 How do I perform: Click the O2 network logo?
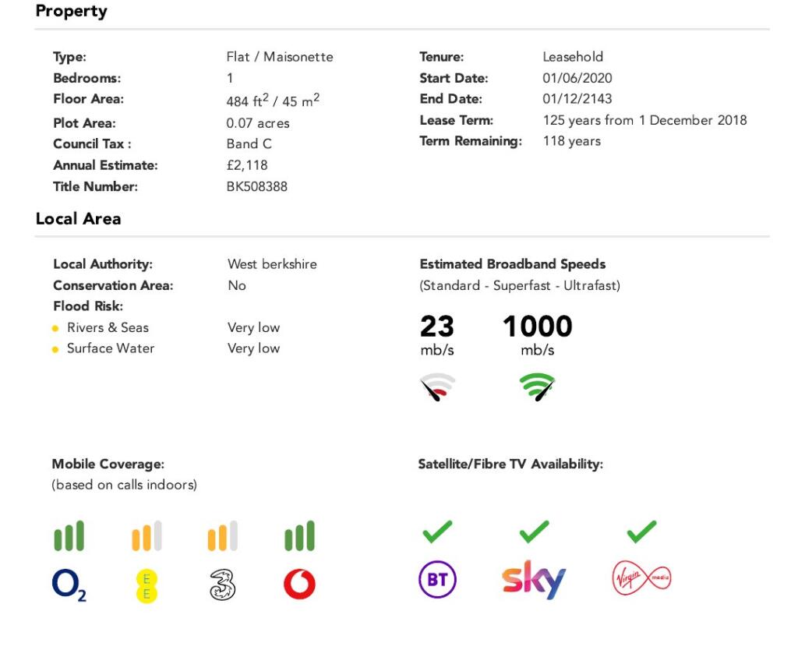(69, 585)
